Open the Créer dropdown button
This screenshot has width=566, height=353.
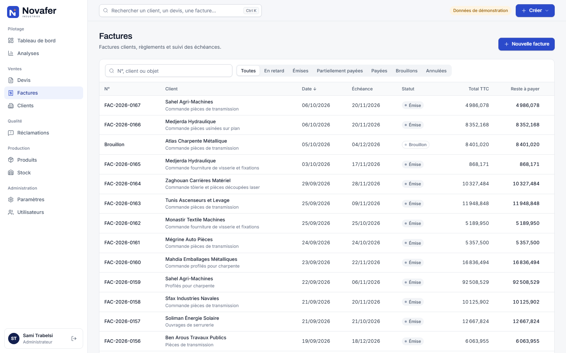(535, 11)
